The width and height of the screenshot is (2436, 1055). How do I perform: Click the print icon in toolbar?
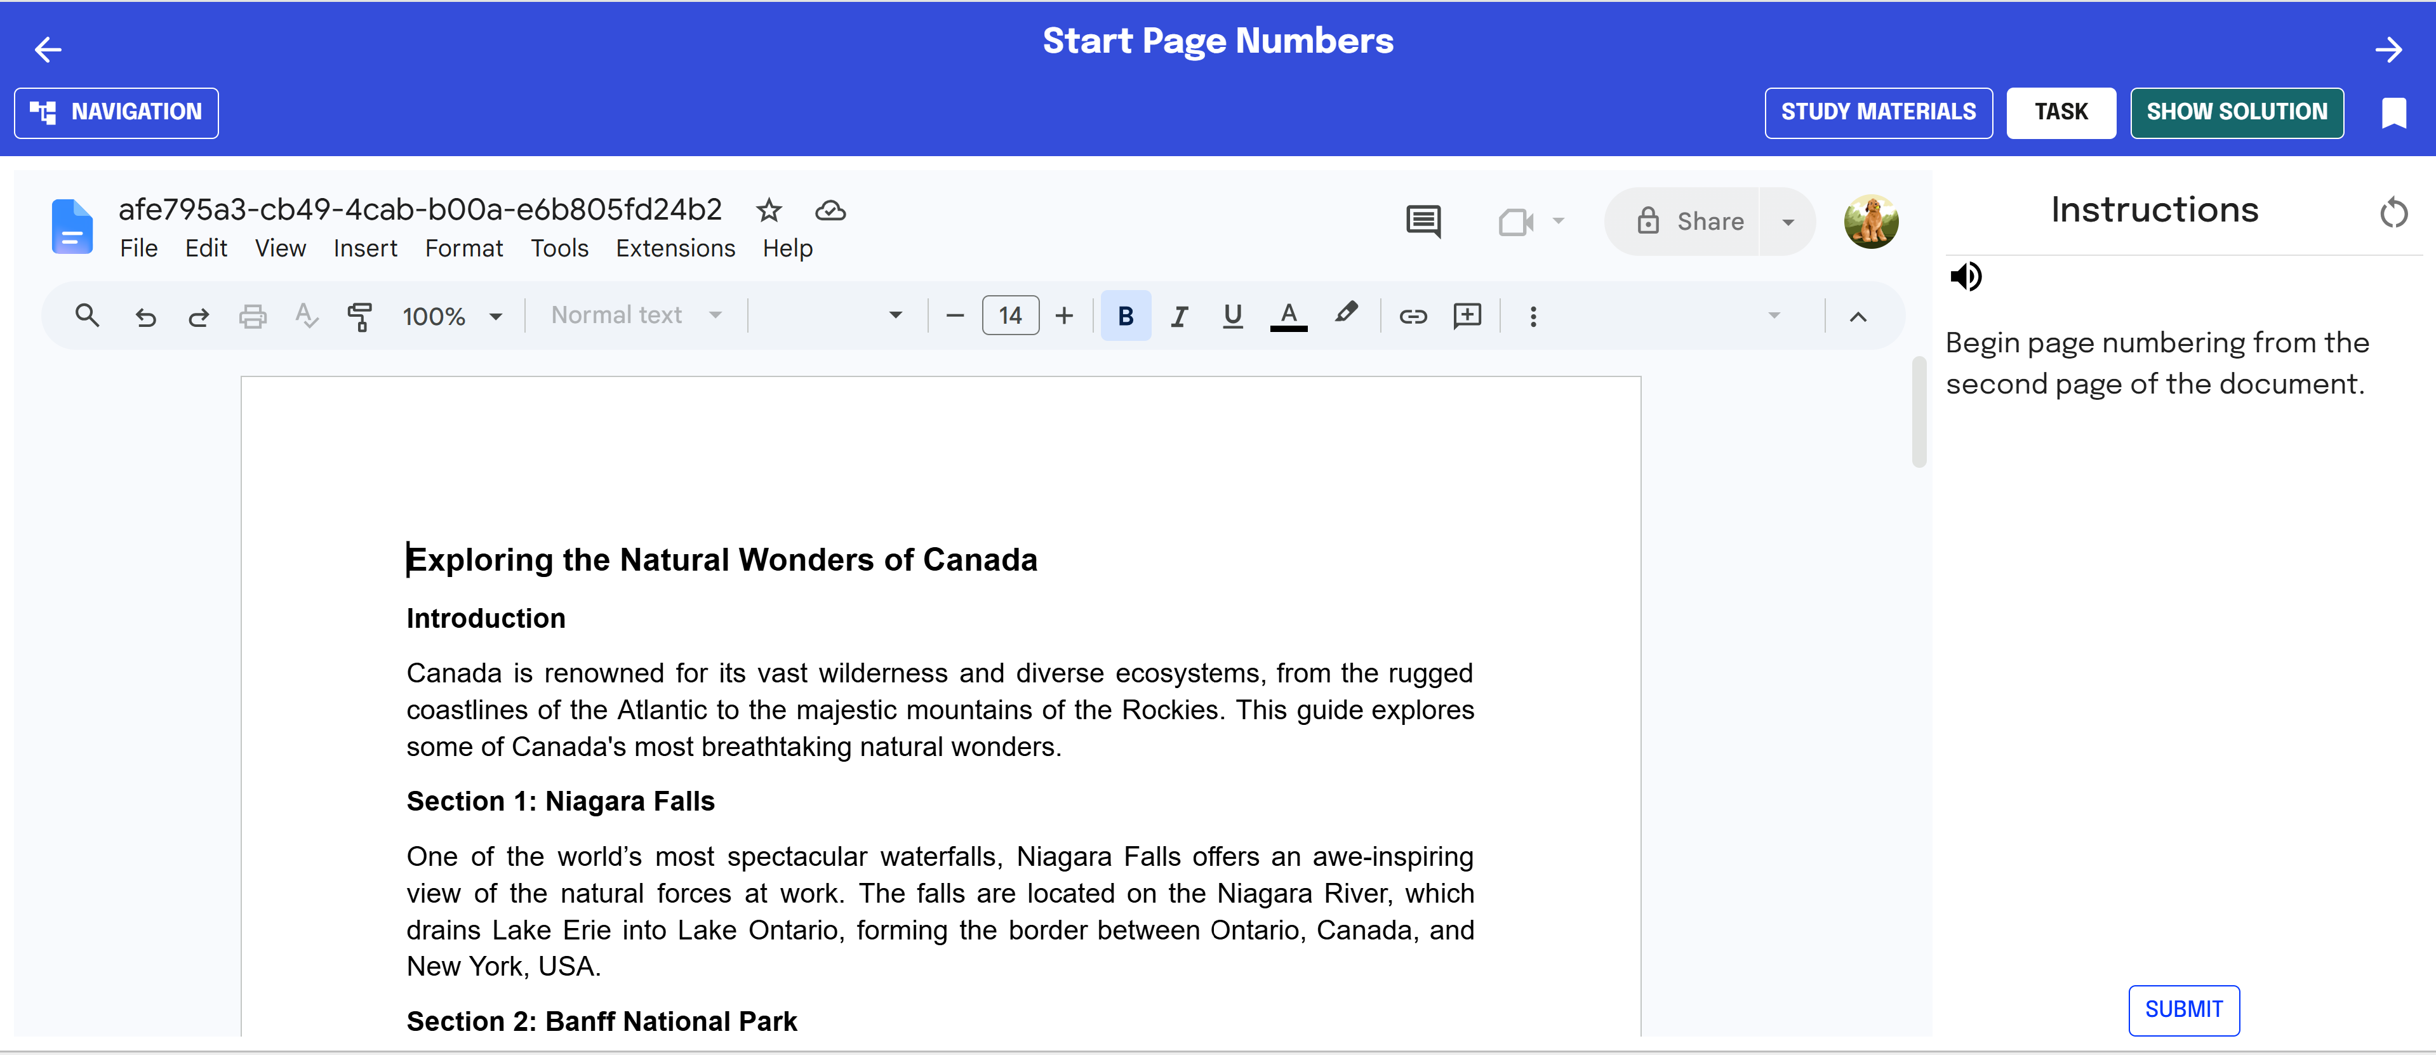253,315
